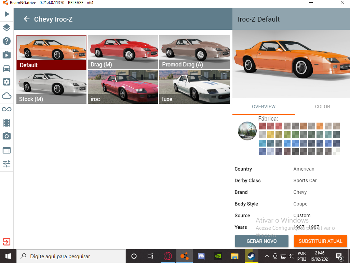Open vehicle config gear icon
This screenshot has height=263, width=350.
[x=7, y=82]
